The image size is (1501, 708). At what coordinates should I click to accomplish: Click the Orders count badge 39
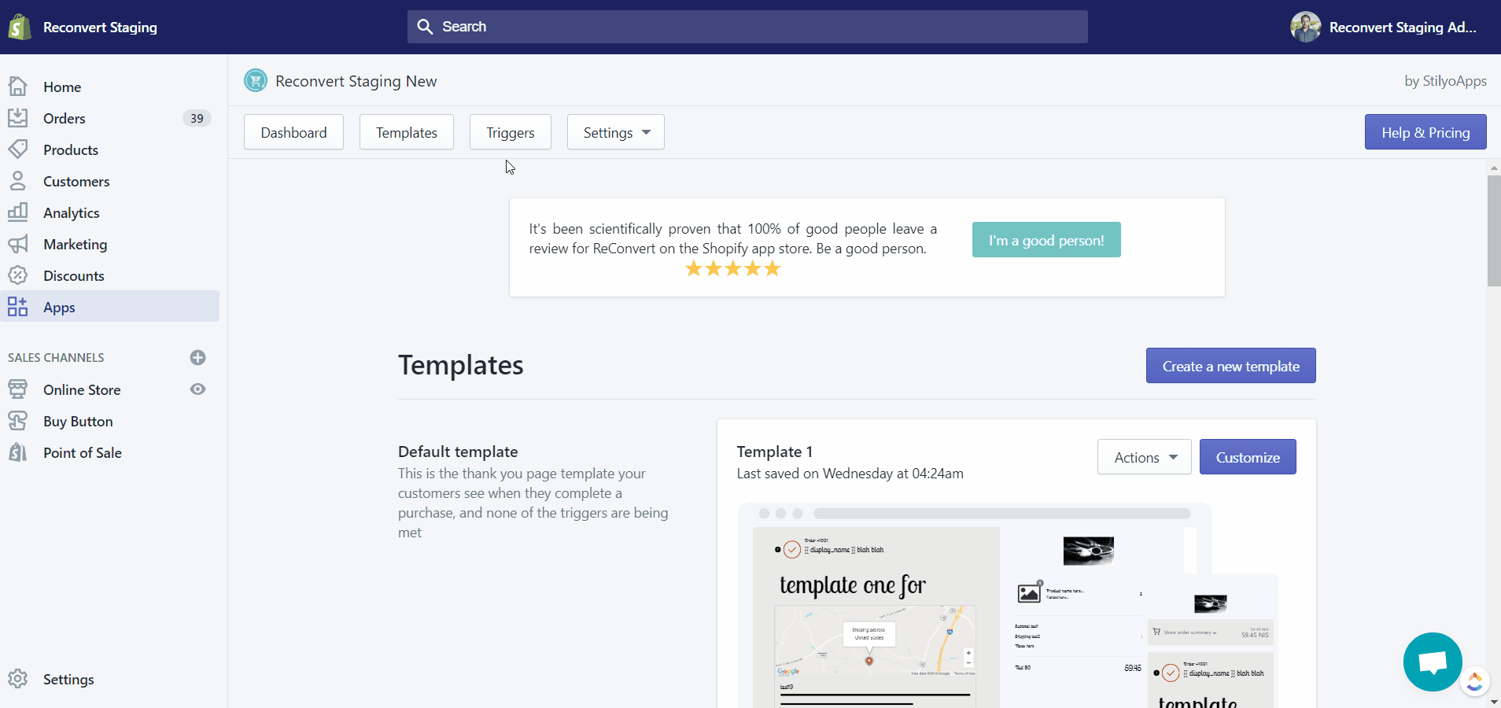click(x=197, y=118)
